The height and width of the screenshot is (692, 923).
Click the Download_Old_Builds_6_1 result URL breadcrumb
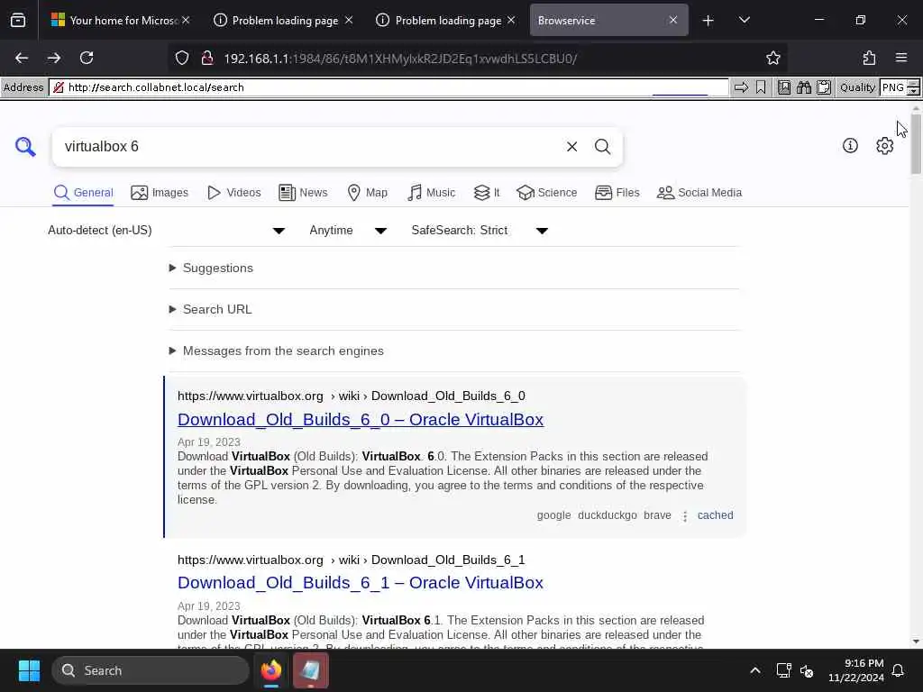[352, 560]
